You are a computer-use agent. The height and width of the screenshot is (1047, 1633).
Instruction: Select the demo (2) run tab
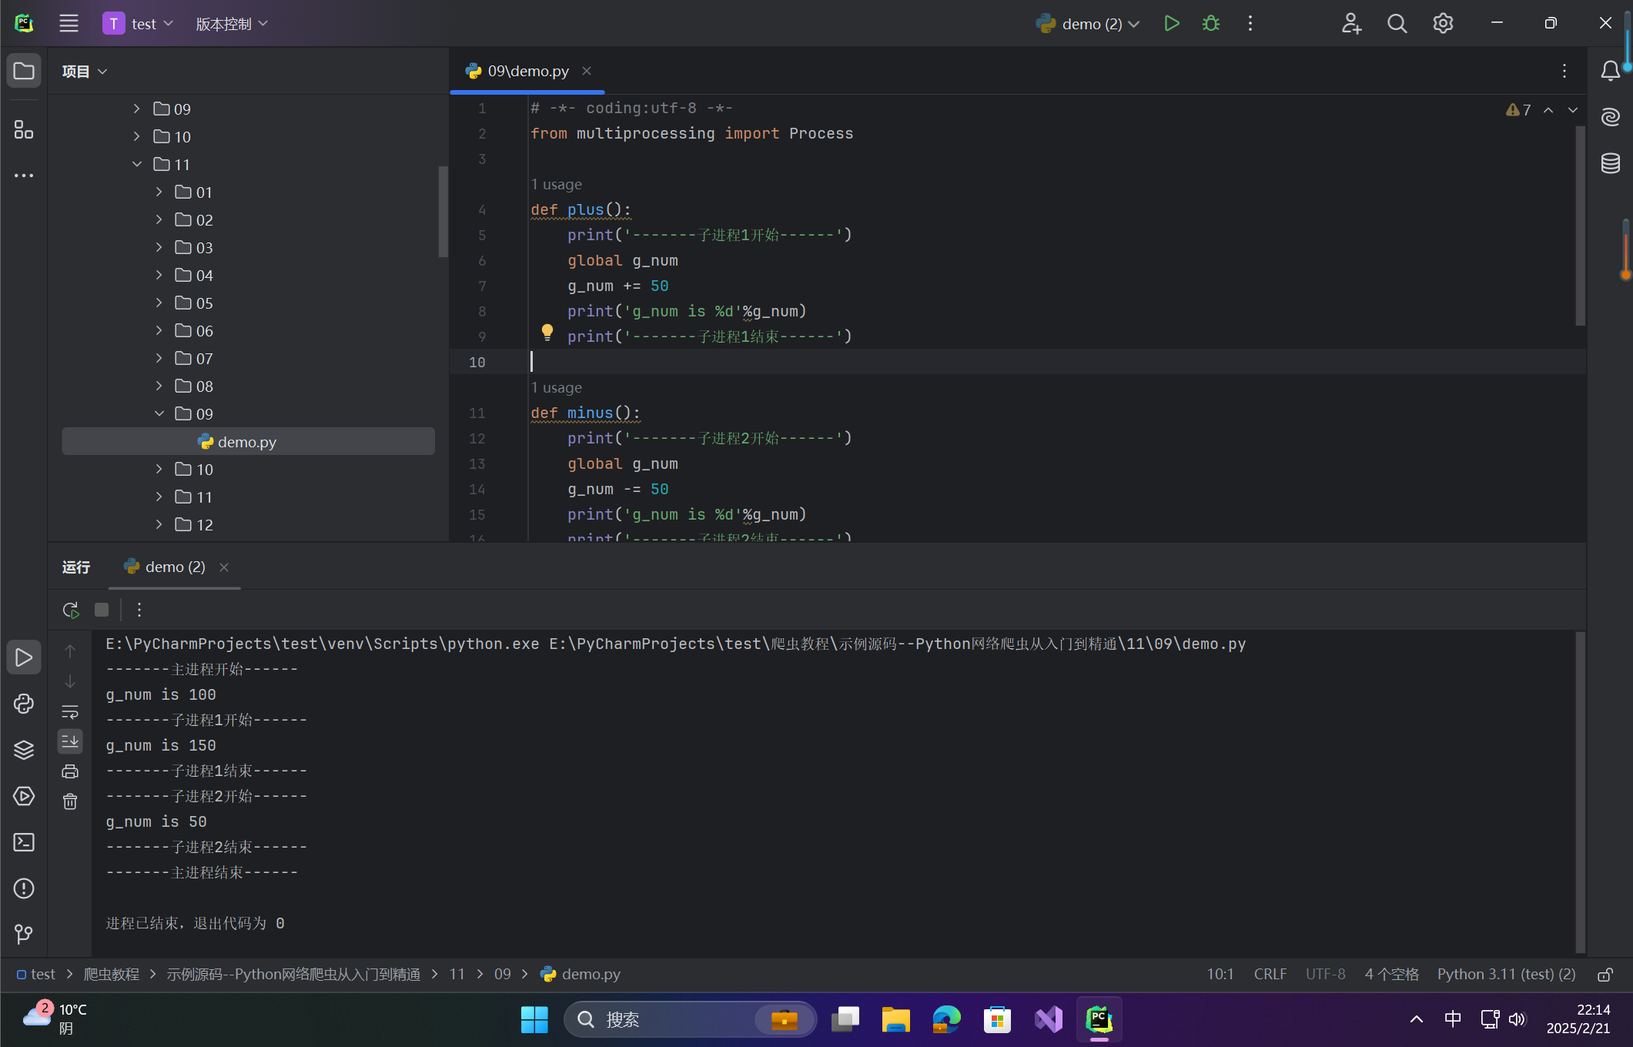[174, 567]
